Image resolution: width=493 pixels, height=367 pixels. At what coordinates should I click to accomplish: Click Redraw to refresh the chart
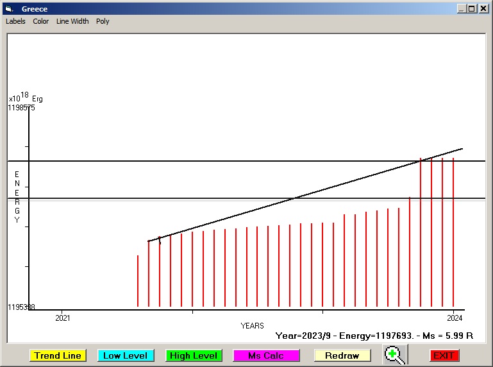point(342,355)
